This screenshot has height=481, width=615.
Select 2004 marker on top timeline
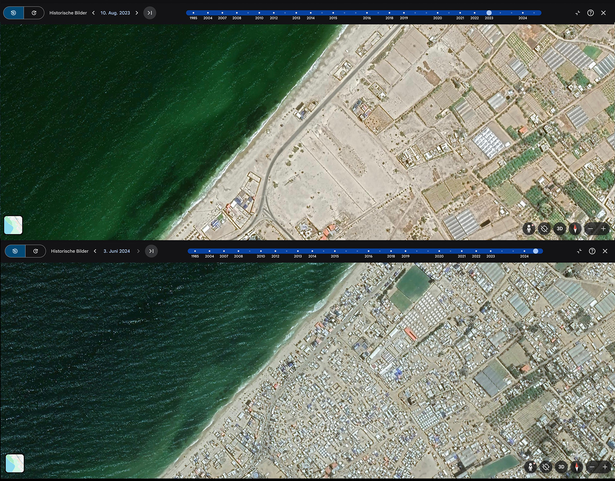[208, 13]
